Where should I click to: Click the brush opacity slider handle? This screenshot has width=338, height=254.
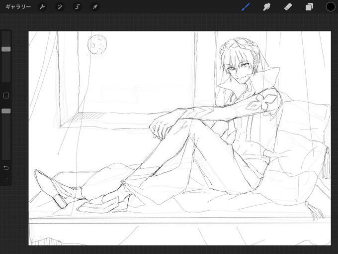(x=6, y=111)
